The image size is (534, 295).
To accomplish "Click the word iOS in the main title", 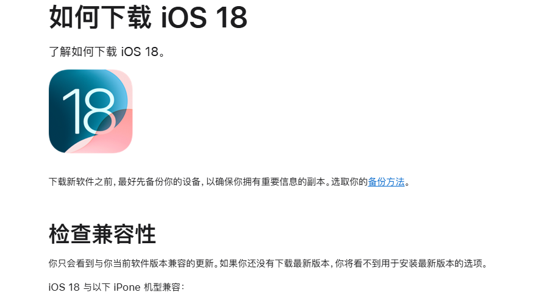I will point(184,17).
